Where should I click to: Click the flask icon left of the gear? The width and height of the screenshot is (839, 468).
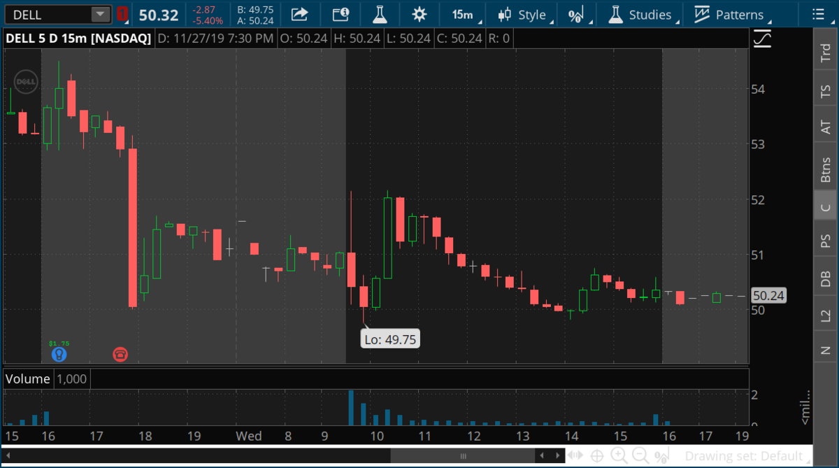click(x=380, y=14)
